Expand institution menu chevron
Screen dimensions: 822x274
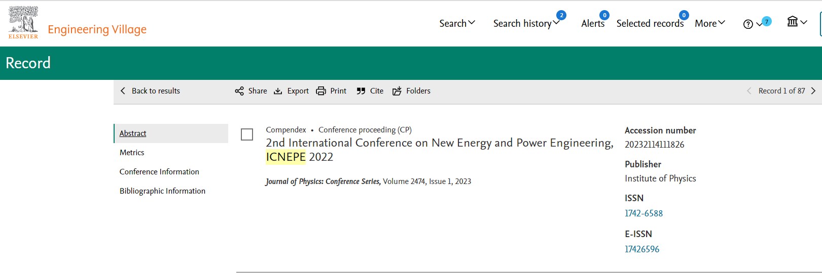(804, 22)
